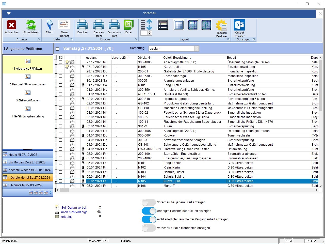Expand the Drucken group dialog launcher
This screenshot has width=325, height=244.
(x=136, y=40)
